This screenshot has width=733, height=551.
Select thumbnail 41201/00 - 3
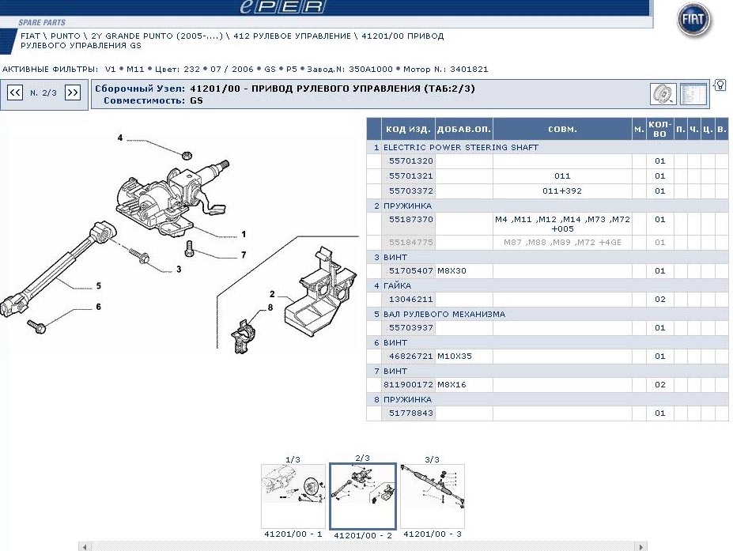[432, 496]
